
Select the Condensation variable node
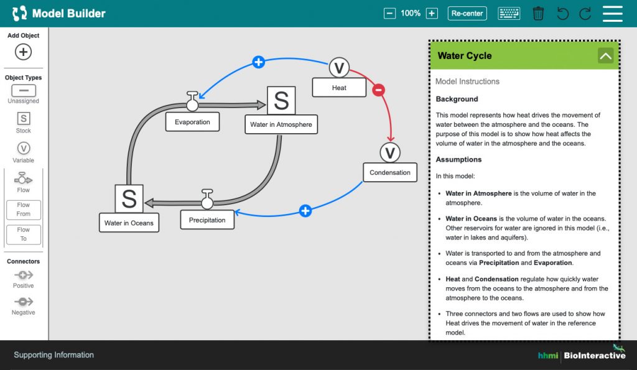pyautogui.click(x=390, y=153)
